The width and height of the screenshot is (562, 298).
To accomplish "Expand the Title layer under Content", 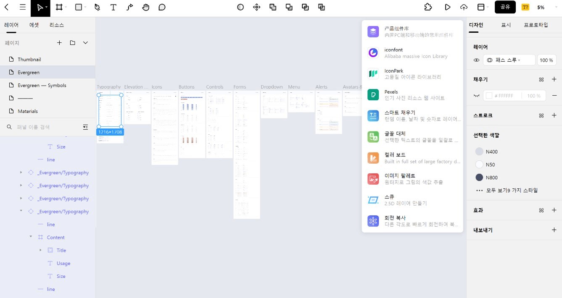I will 40,250.
